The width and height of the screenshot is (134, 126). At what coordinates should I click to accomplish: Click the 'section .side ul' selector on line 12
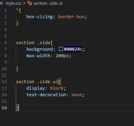point(37,82)
